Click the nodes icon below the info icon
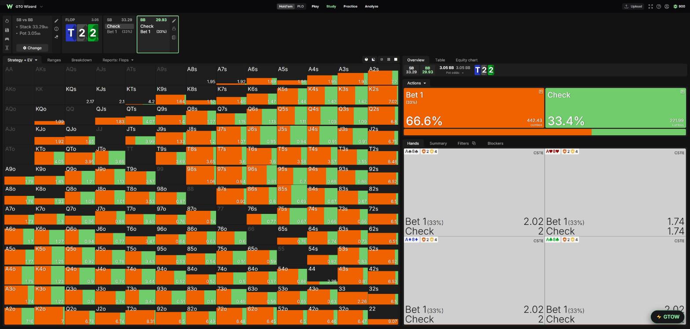This screenshot has height=329, width=690. 56,37
